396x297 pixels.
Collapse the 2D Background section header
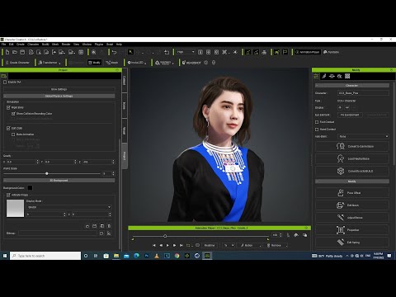coord(59,181)
